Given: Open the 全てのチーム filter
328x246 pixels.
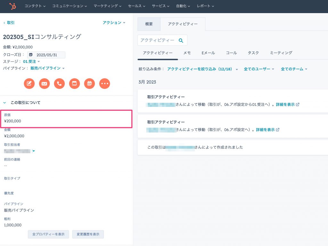Looking at the screenshot, I should [x=294, y=69].
